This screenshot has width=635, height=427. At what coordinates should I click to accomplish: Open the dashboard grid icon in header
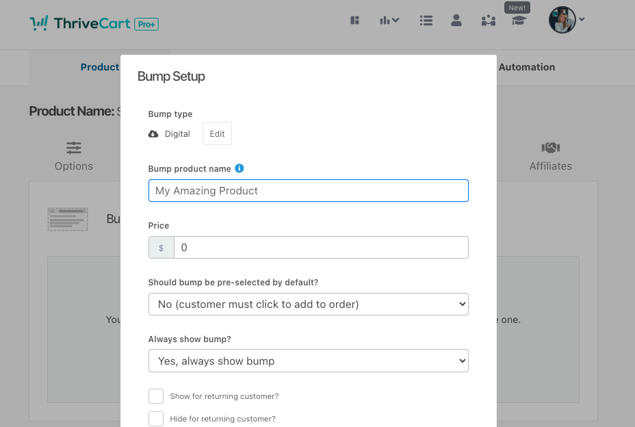[x=354, y=21]
